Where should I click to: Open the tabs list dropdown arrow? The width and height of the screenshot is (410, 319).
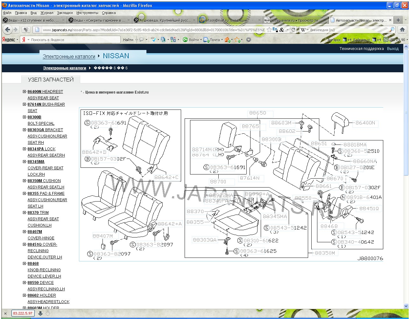click(x=406, y=20)
